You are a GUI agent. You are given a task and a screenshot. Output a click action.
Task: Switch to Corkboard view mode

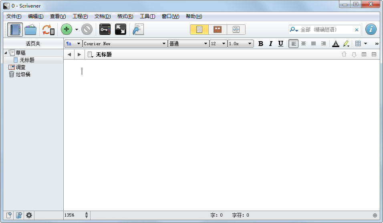click(x=218, y=30)
